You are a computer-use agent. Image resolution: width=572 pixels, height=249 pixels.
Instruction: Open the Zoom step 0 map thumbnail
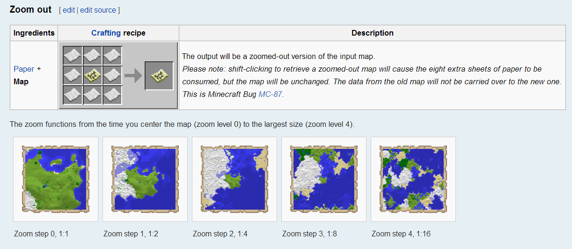(x=56, y=179)
